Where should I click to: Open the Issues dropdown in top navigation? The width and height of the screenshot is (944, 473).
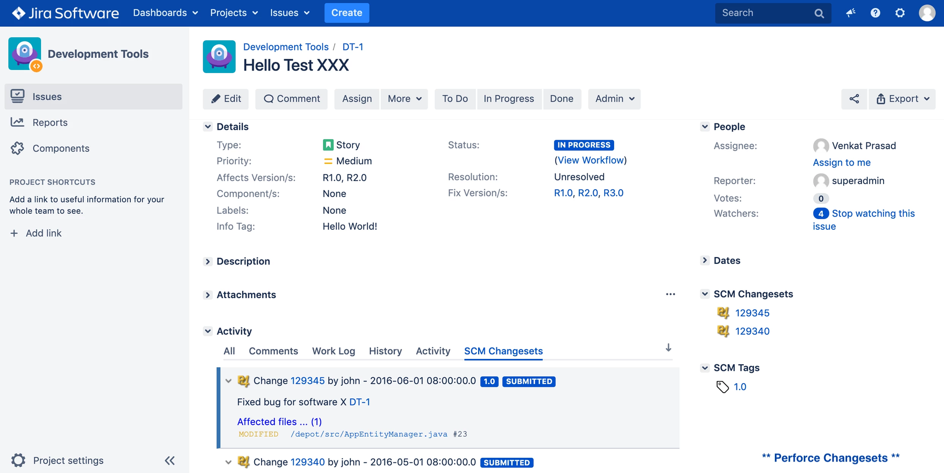coord(290,13)
